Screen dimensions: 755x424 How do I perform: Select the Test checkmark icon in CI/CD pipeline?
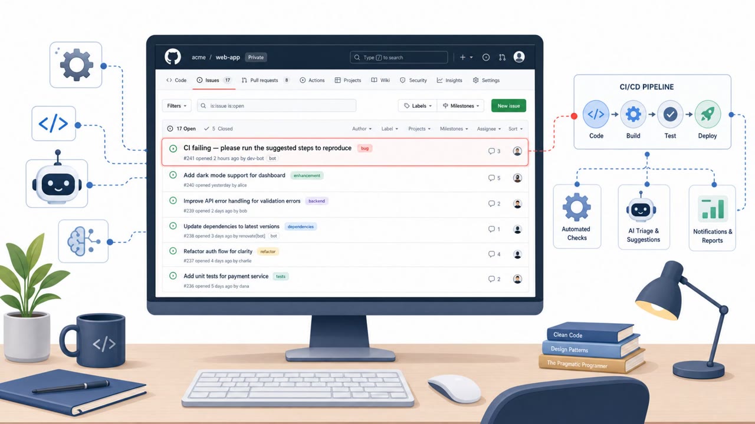tap(670, 114)
